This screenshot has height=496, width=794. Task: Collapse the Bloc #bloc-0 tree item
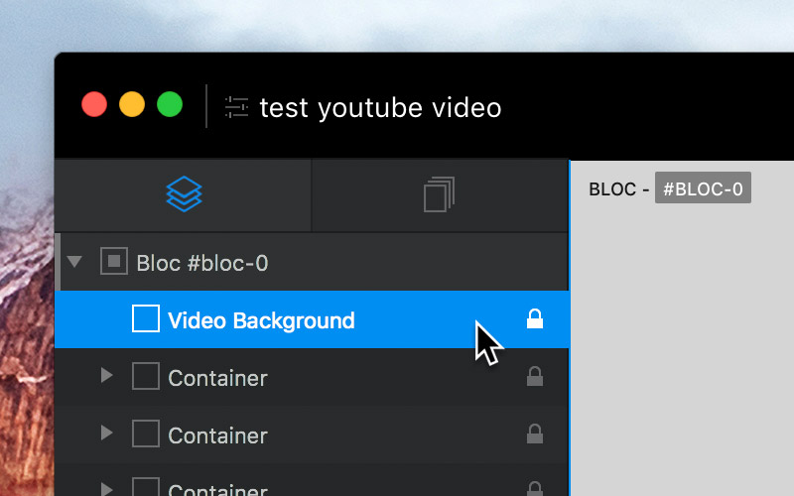click(74, 262)
